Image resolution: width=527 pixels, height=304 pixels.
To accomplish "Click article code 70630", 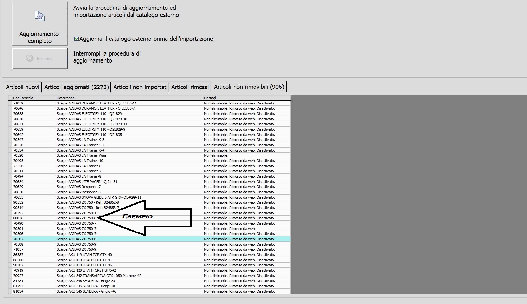I will pyautogui.click(x=18, y=192).
